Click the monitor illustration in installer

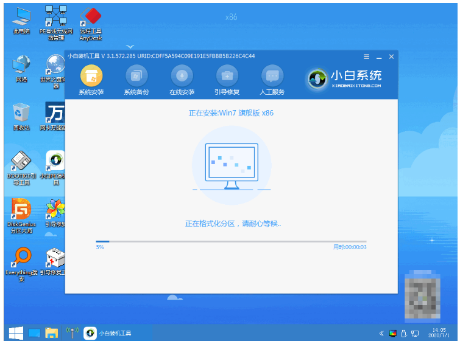[x=232, y=166]
